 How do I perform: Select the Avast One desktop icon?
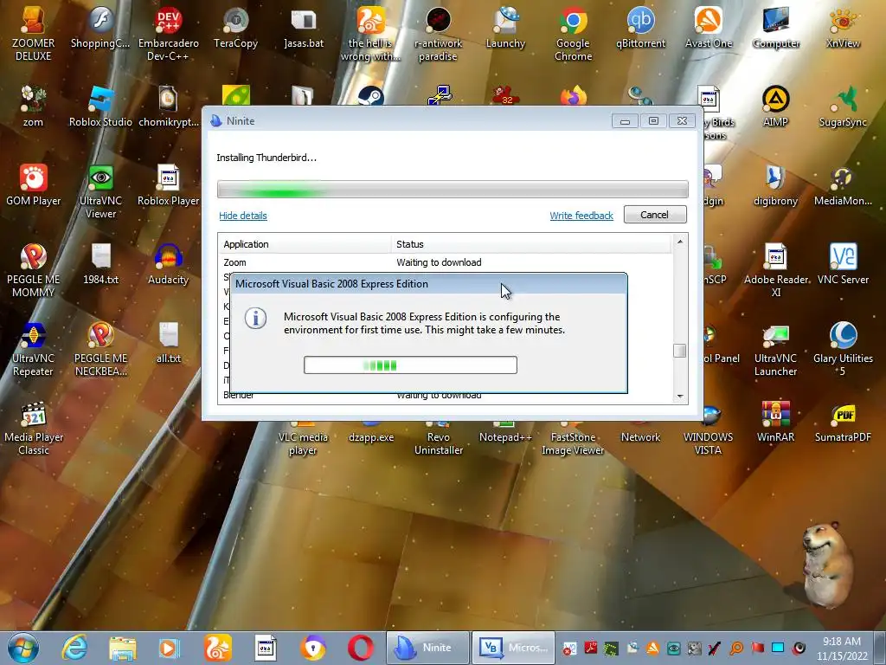[x=708, y=27]
